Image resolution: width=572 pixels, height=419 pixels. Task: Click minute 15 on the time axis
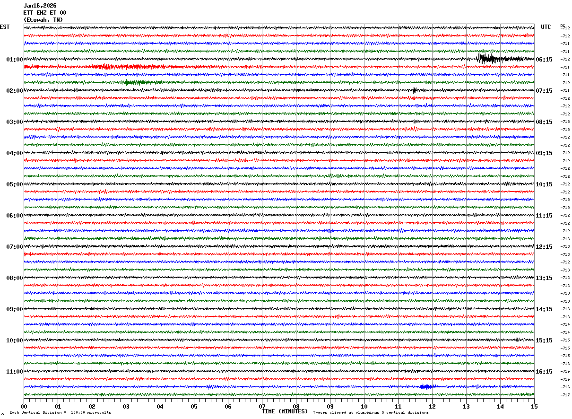tap(534, 406)
